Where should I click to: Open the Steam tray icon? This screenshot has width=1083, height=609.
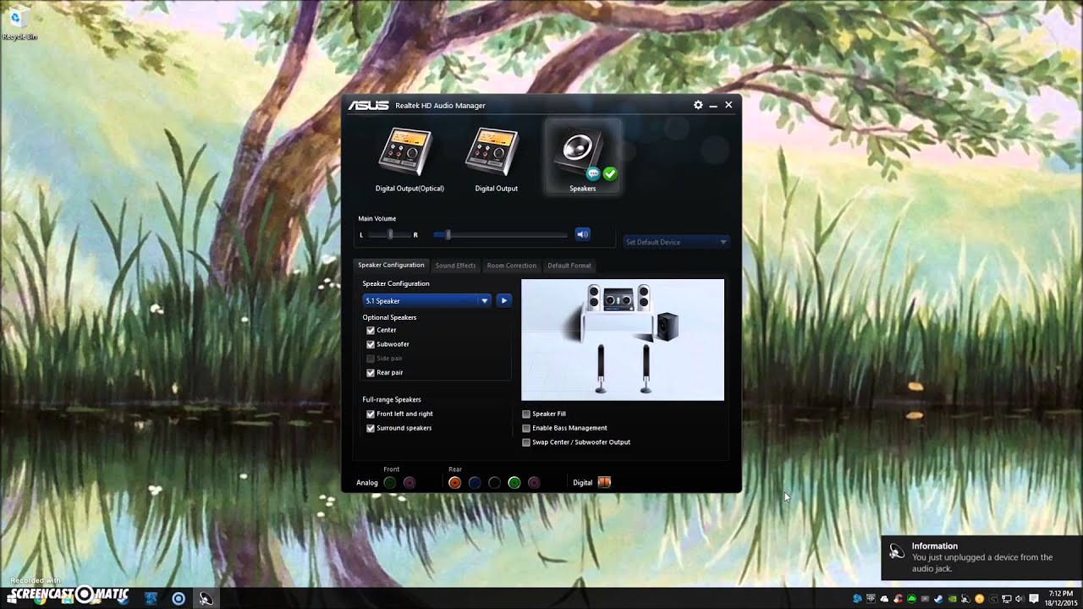pyautogui.click(x=938, y=599)
